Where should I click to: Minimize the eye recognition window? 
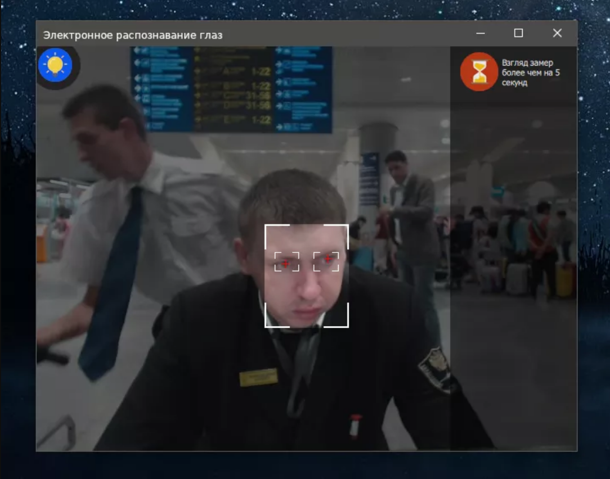tap(481, 33)
